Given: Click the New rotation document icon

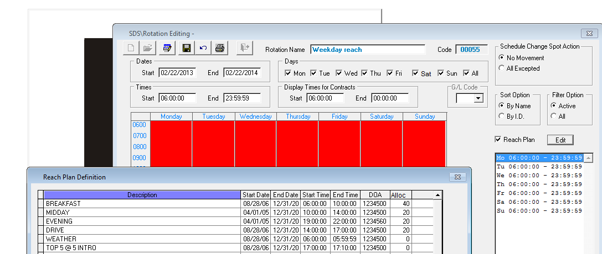Looking at the screenshot, I should (130, 49).
